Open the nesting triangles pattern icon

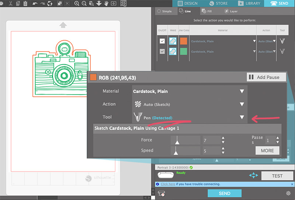(124, 3)
